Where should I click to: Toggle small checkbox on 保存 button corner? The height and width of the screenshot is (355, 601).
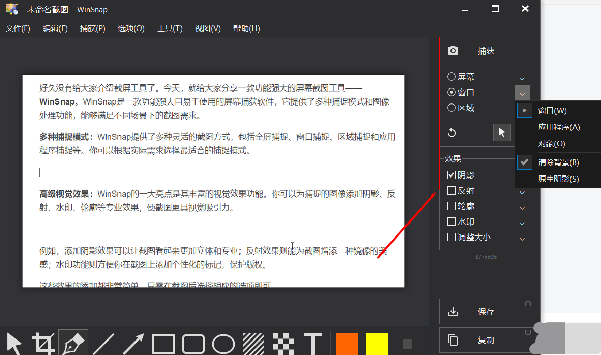click(528, 304)
